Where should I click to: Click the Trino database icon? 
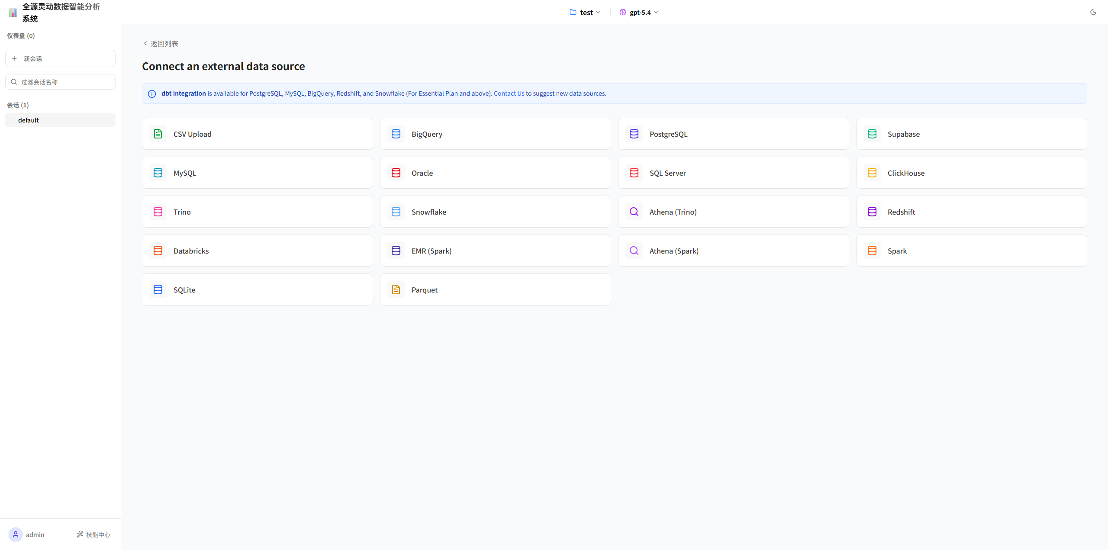click(158, 212)
